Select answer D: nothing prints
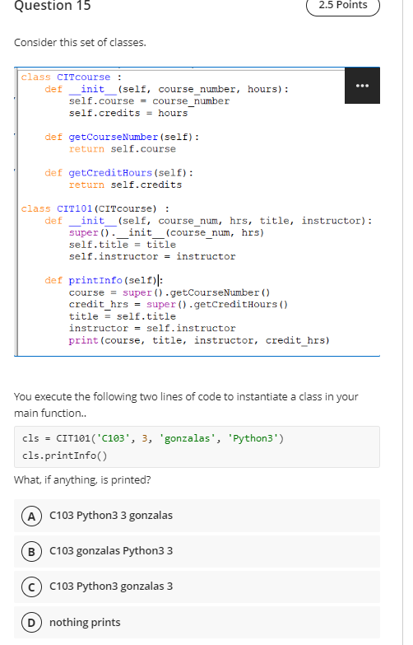The width and height of the screenshot is (413, 645). (x=197, y=623)
